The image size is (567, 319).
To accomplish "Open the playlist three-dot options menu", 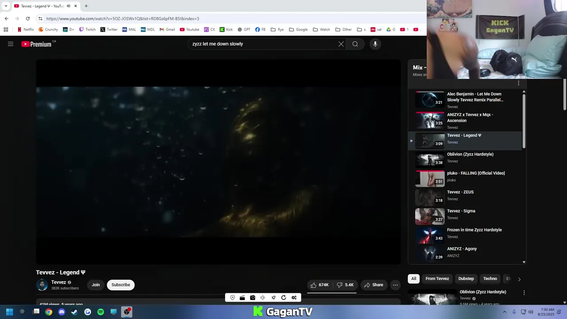I will click(518, 83).
